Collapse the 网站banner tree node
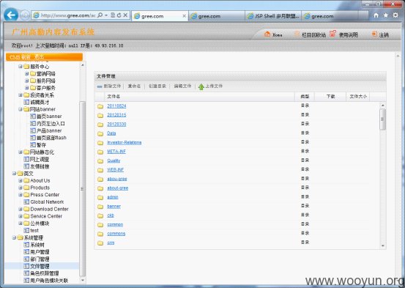The image size is (405, 288). [x=21, y=109]
